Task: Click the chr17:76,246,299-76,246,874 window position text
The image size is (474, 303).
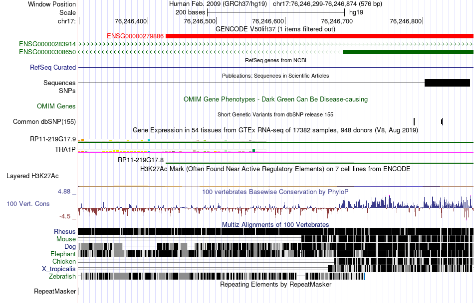Action: pos(327,4)
